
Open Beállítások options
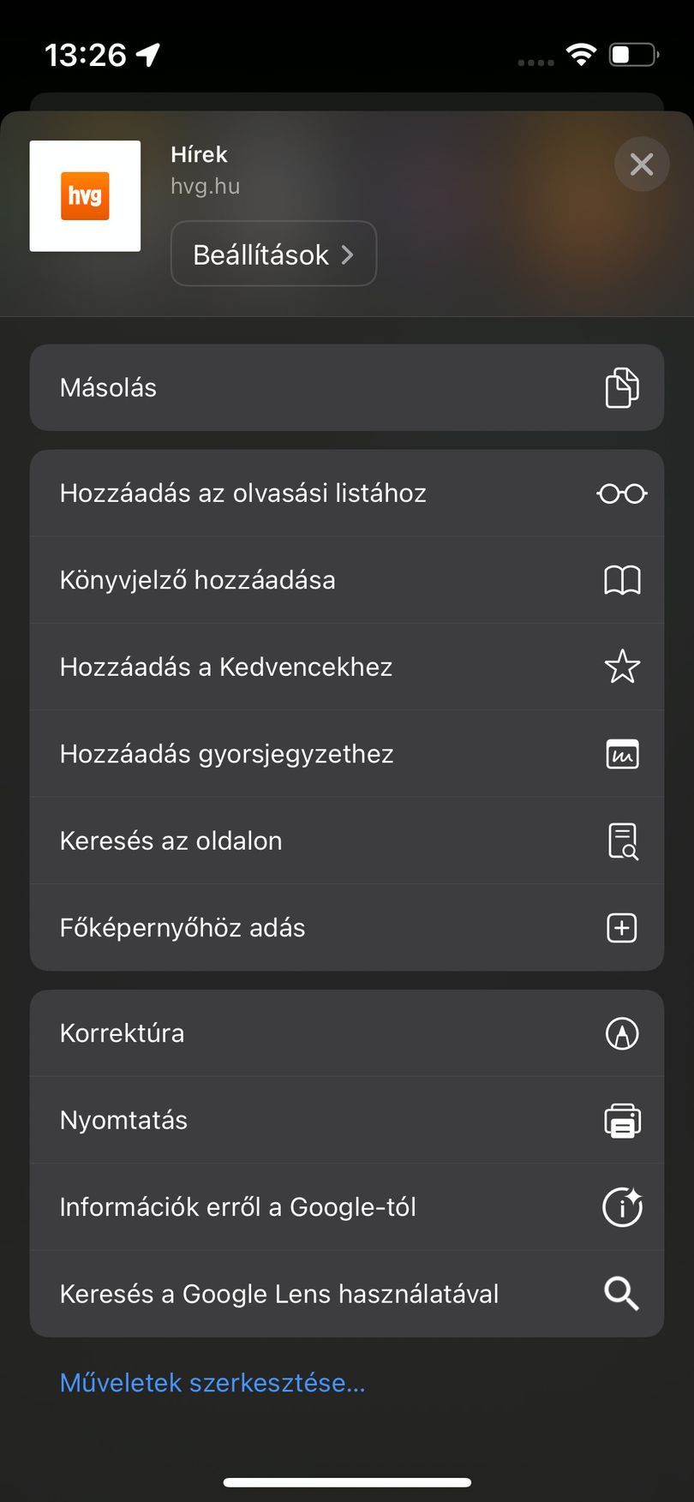[273, 254]
